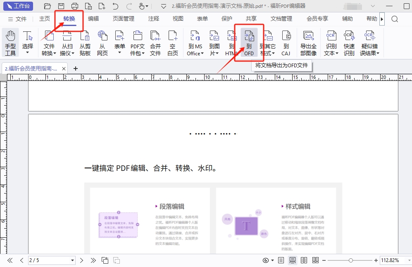Viewport: 412px width, 267px height.
Task: Switch to two-page facing view
Action: click(x=304, y=260)
